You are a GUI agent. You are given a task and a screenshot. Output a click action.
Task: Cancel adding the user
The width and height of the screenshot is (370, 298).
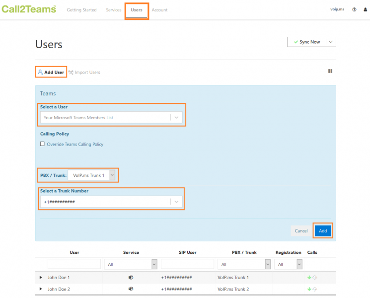click(301, 231)
